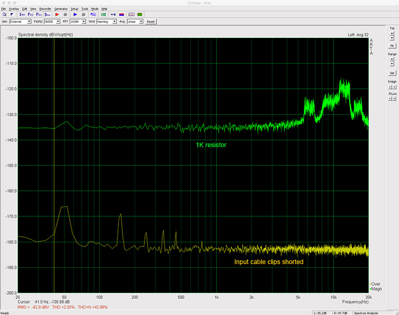
Task: Expand the Fs(Hz) 96000 dropdown
Action: coord(58,22)
